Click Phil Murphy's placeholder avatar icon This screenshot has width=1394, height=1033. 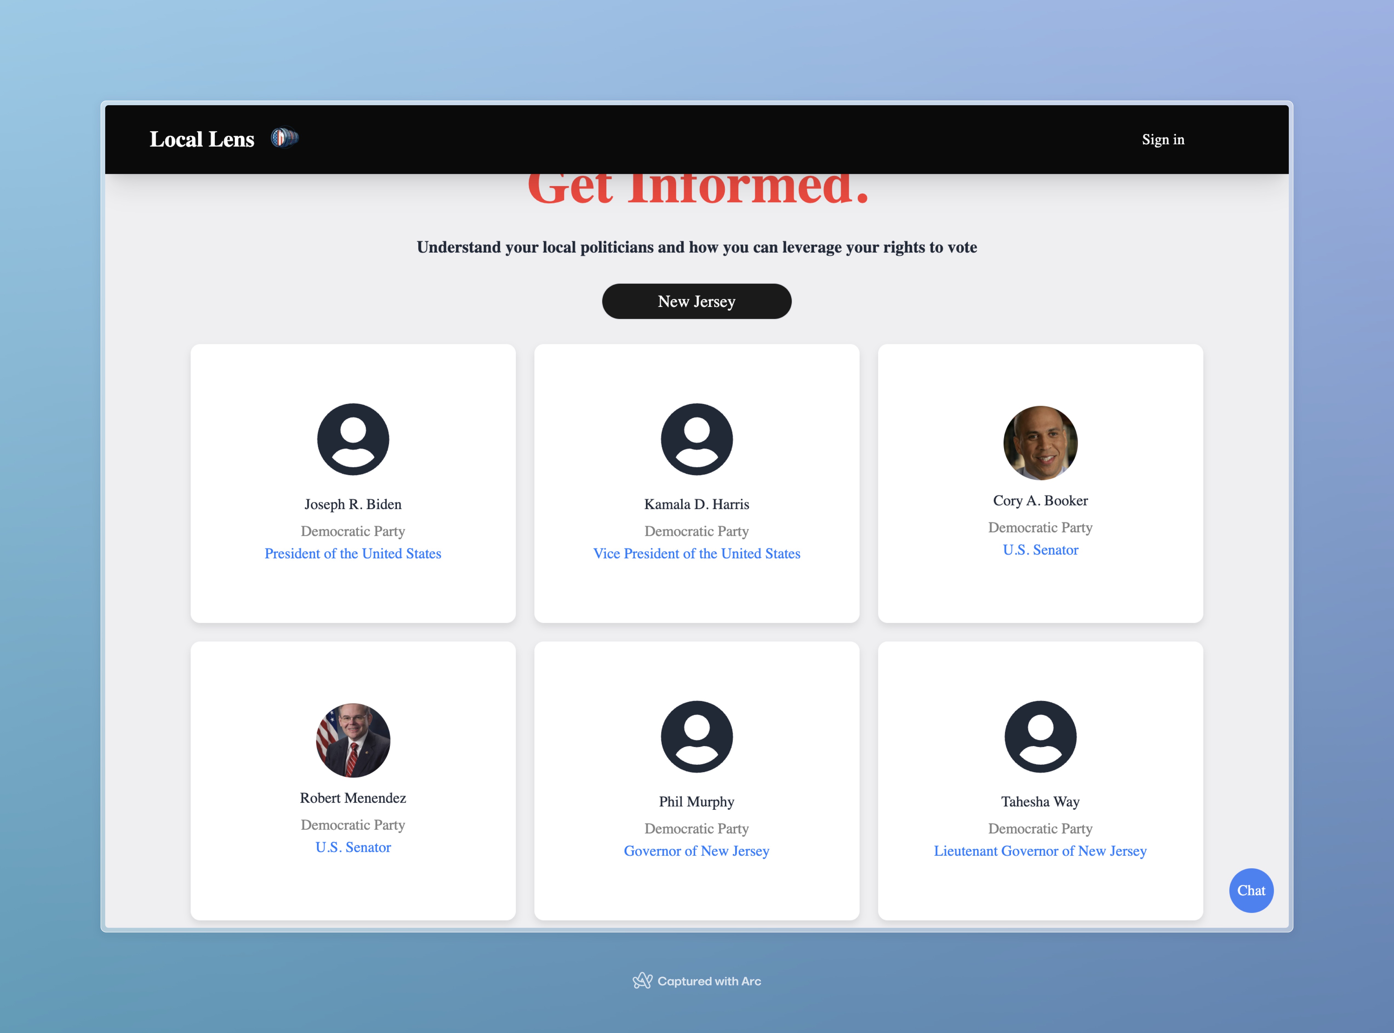[696, 737]
